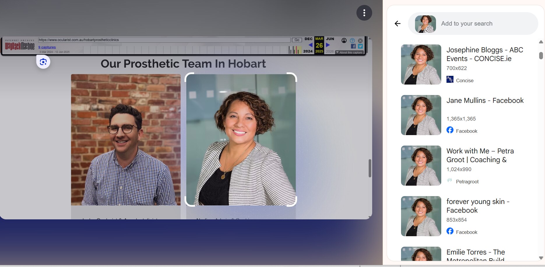
Task: Share capture on Twitter icon
Action: pos(360,46)
